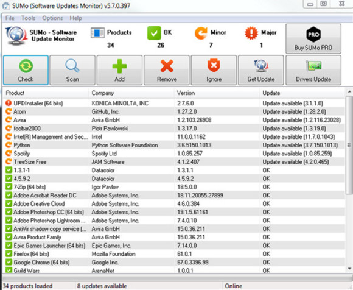Click the green OK icon beside AntiVir shadow copy service
Image resolution: width=353 pixels, height=290 pixels.
(9, 228)
